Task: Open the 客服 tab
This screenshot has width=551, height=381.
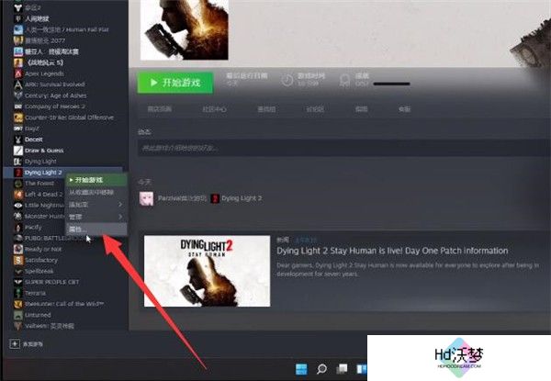Action: (404, 109)
